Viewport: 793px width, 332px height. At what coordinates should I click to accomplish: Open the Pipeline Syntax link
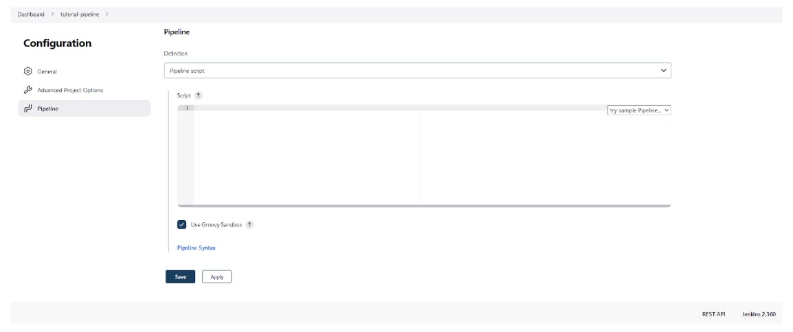(x=197, y=248)
